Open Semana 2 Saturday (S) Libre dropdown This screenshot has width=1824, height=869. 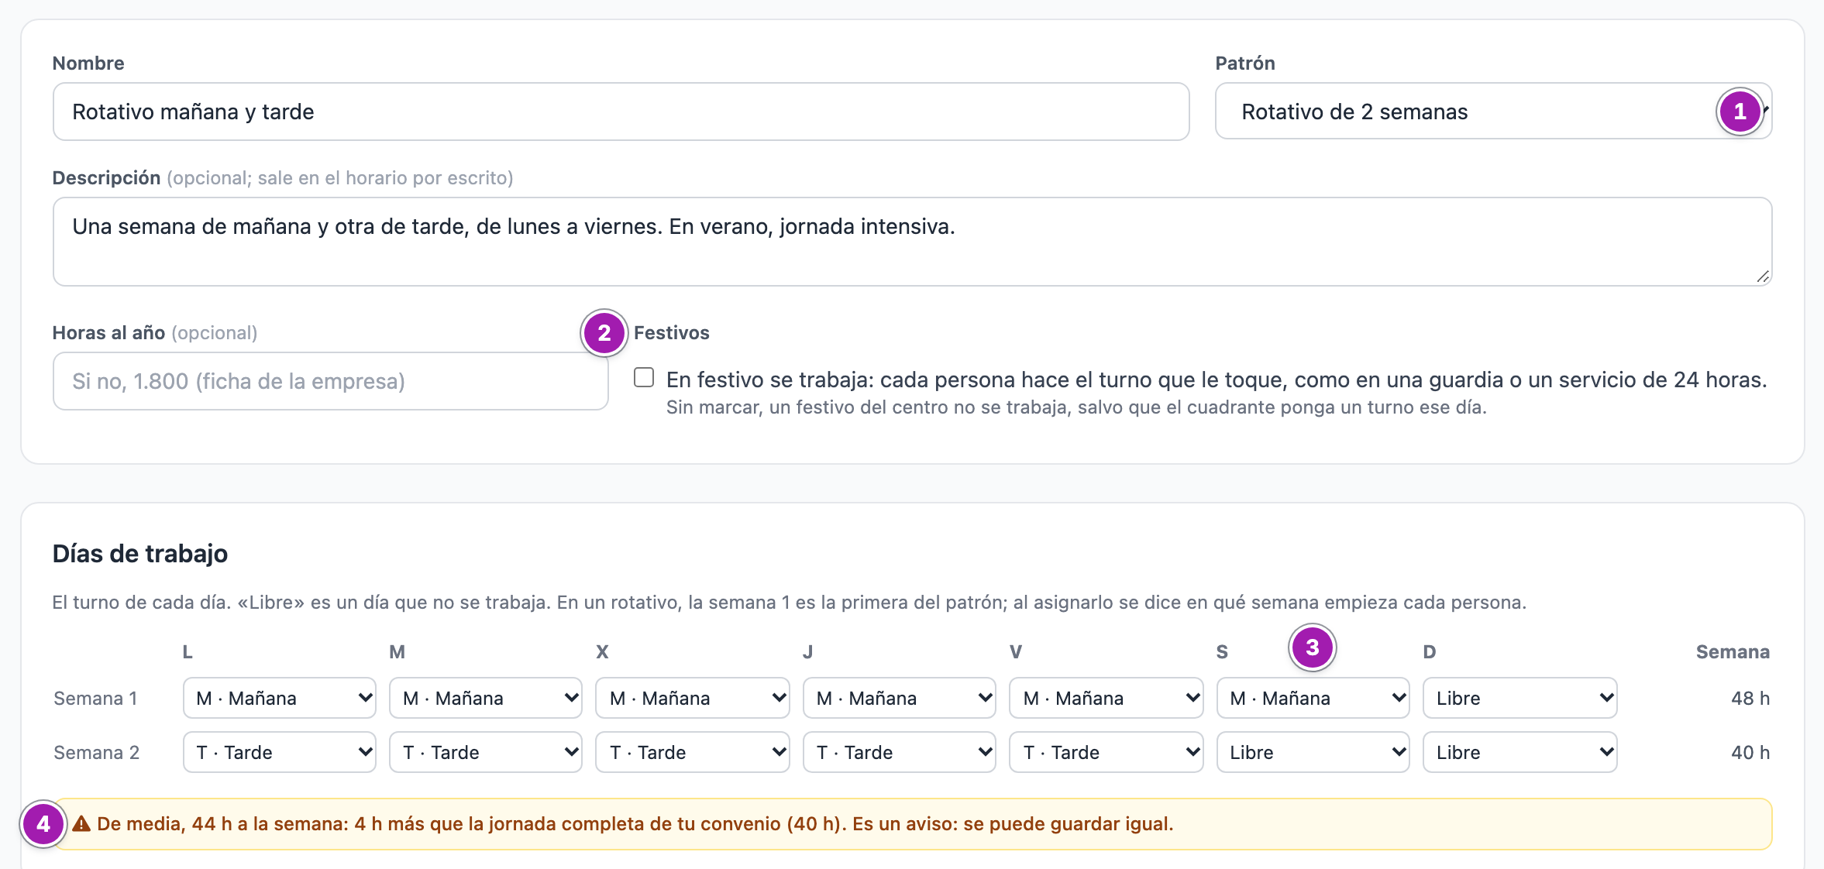tap(1313, 752)
